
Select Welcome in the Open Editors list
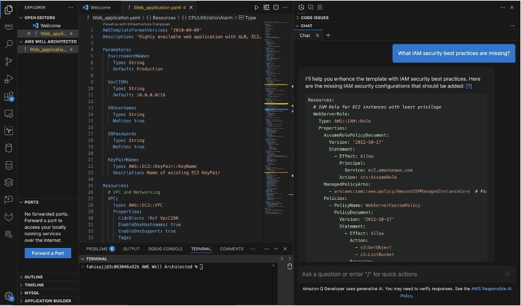tap(48, 25)
